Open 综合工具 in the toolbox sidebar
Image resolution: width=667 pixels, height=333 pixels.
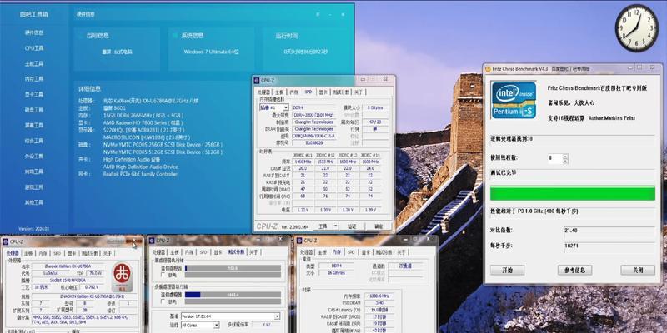point(33,141)
